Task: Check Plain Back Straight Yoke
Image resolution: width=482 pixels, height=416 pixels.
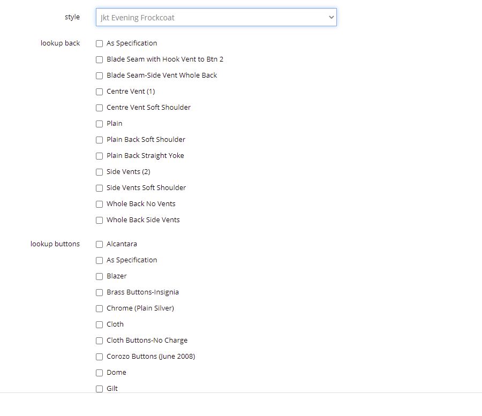Action: click(x=99, y=156)
